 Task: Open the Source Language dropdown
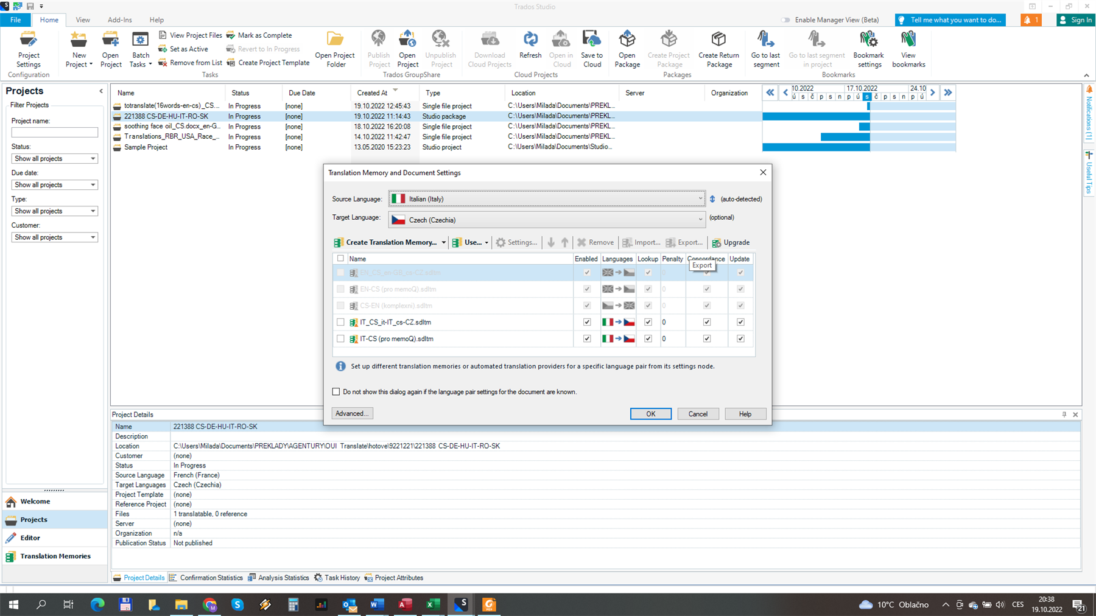click(547, 198)
